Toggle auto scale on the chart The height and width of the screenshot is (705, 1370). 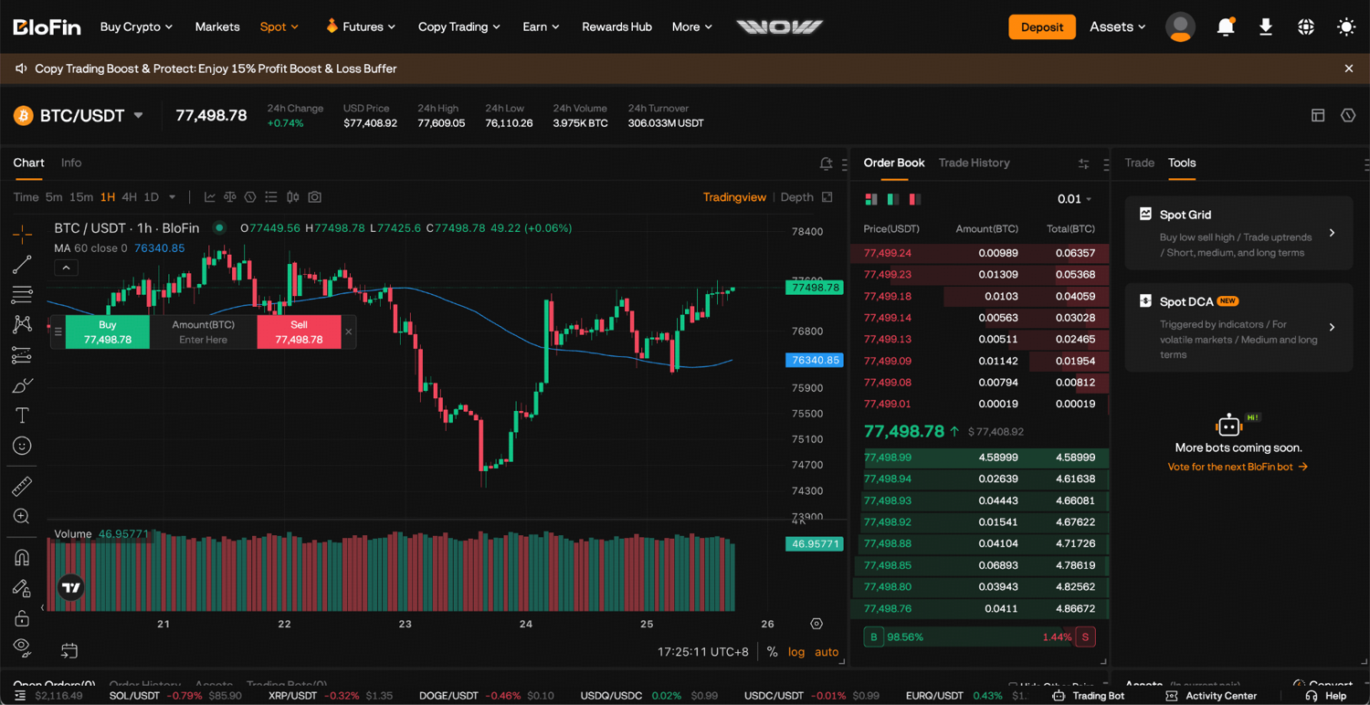(x=827, y=652)
